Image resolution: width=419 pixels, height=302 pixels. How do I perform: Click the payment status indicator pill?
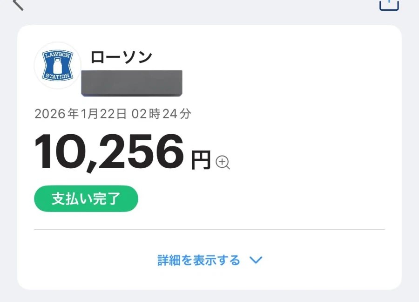(x=86, y=199)
